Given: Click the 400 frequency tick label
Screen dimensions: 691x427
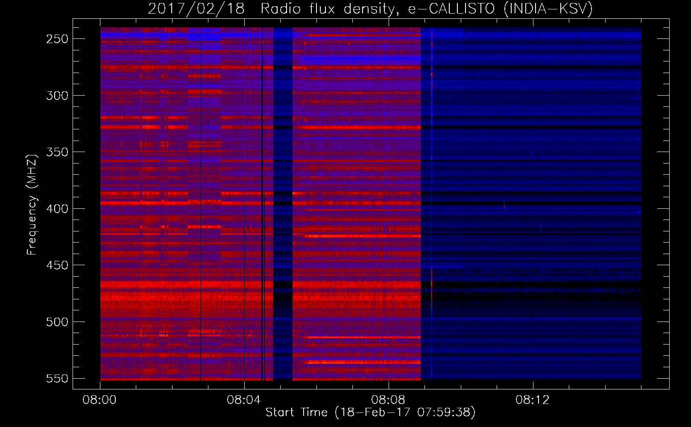Looking at the screenshot, I should (x=57, y=209).
